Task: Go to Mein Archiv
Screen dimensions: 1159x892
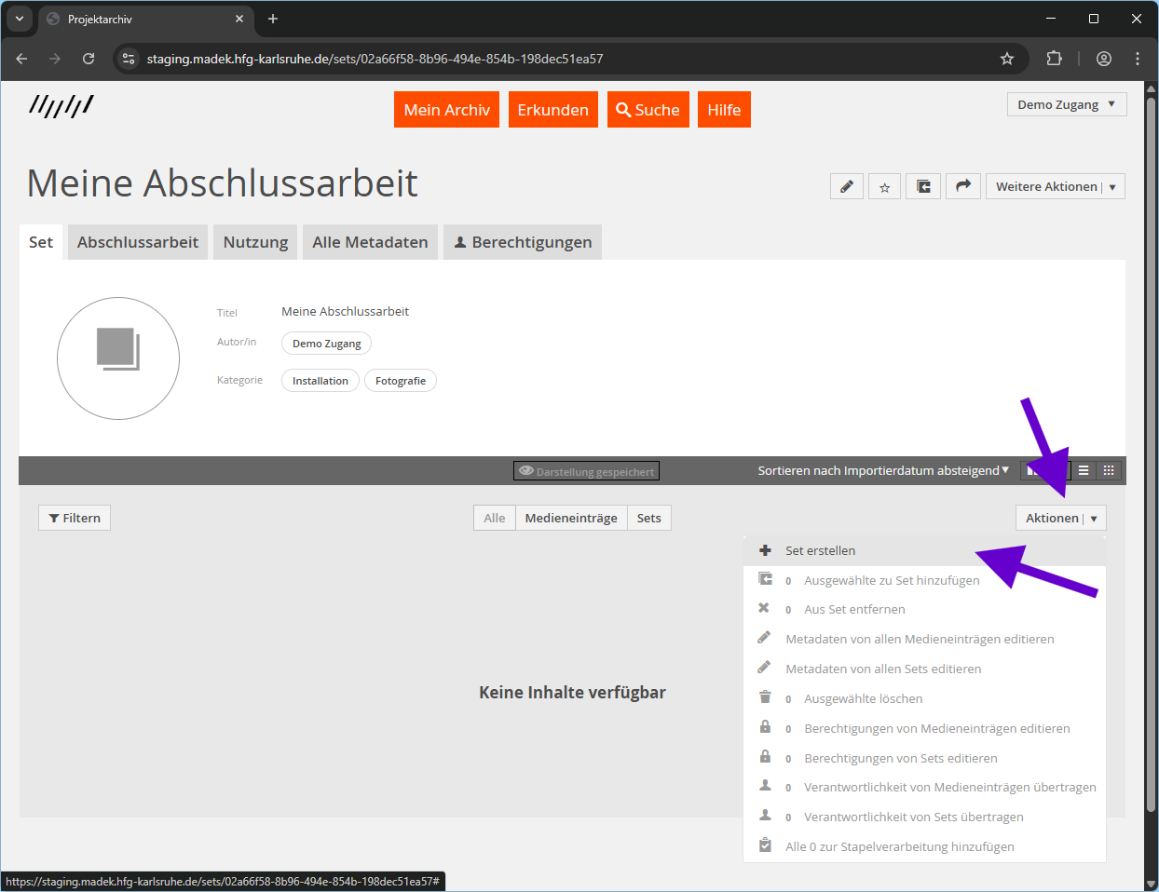Action: click(446, 110)
